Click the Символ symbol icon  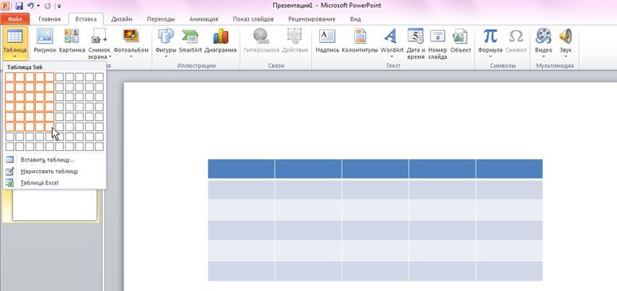[516, 36]
